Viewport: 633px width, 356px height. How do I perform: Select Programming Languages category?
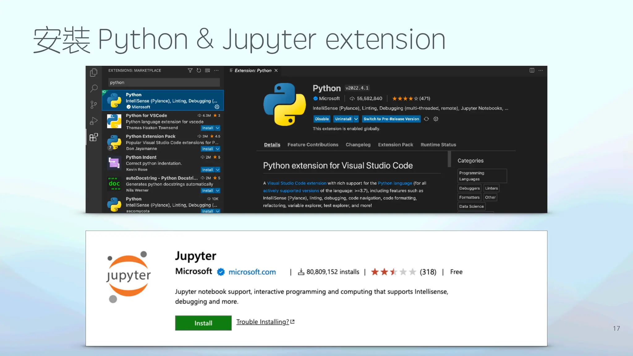(x=482, y=176)
